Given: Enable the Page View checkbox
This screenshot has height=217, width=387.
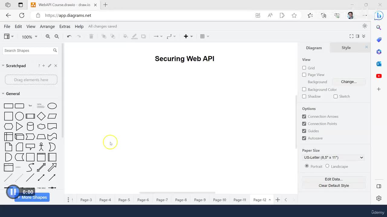Looking at the screenshot, I should (304, 75).
